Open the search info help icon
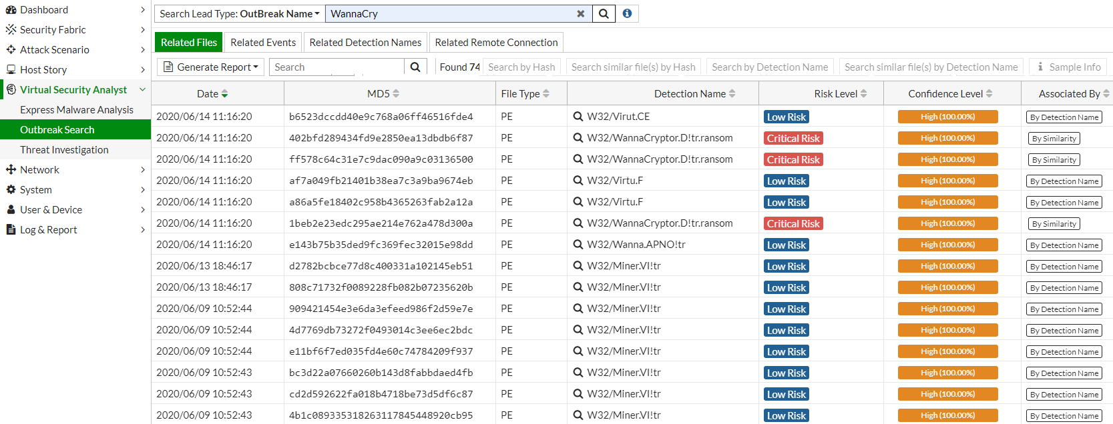 (627, 14)
